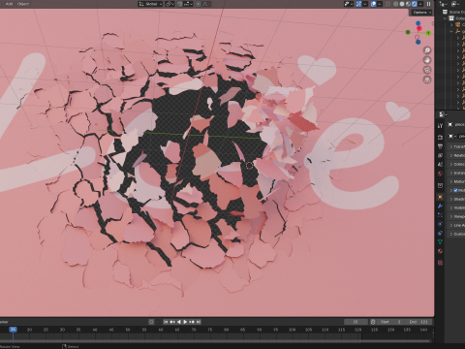This screenshot has height=349, width=465.
Task: Open viewport shading options dropdown
Action: tap(420, 4)
